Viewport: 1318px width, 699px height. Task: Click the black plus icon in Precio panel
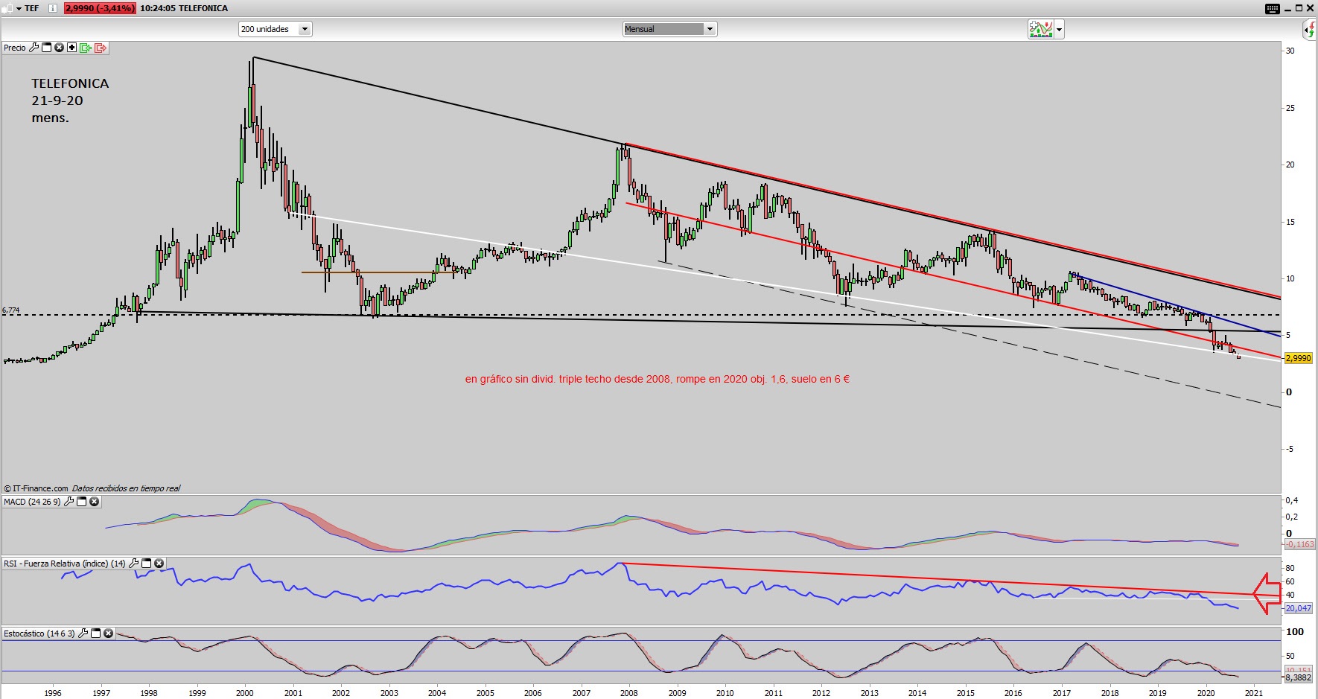tap(71, 48)
